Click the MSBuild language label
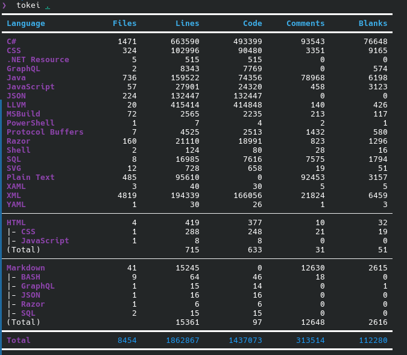 (x=24, y=114)
